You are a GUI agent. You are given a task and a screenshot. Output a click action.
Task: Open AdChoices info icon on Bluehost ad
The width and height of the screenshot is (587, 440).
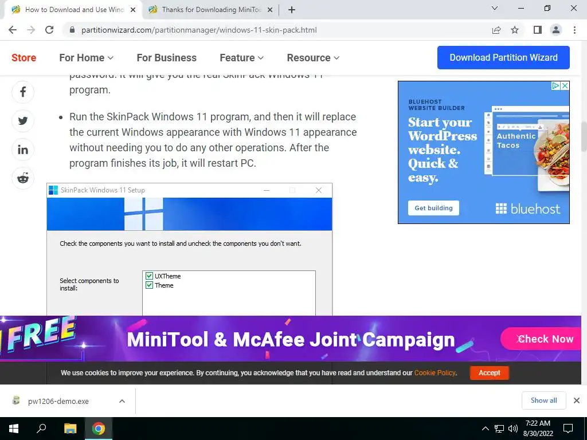click(555, 86)
